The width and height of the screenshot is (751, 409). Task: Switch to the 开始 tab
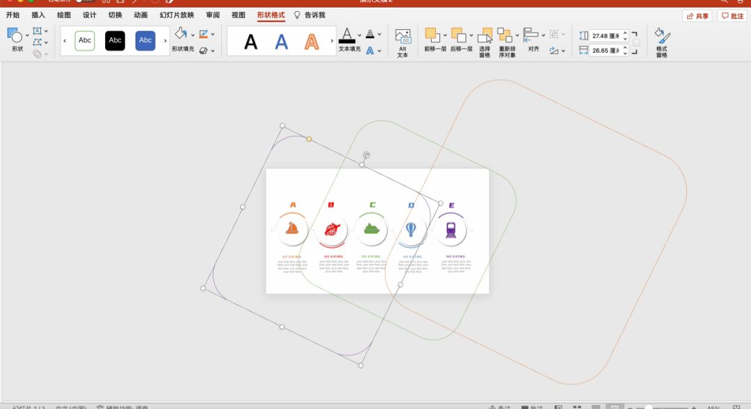[x=13, y=15]
